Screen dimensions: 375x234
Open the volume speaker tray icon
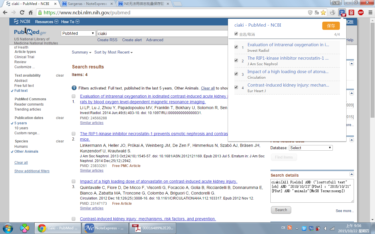pyautogui.click(x=325, y=228)
